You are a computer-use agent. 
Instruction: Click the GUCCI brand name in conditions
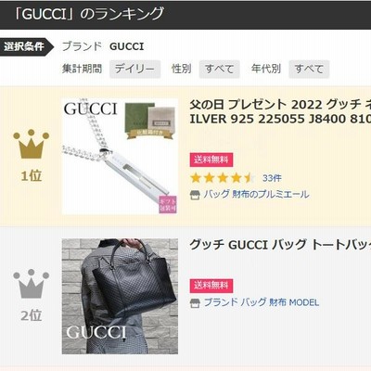coord(127,46)
